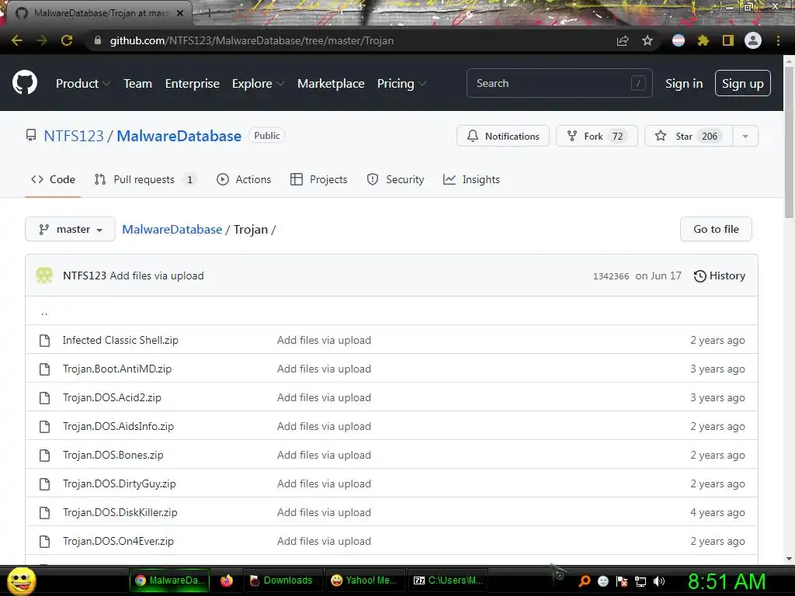Open the Enterprise page link
The height and width of the screenshot is (596, 795).
[x=193, y=84]
